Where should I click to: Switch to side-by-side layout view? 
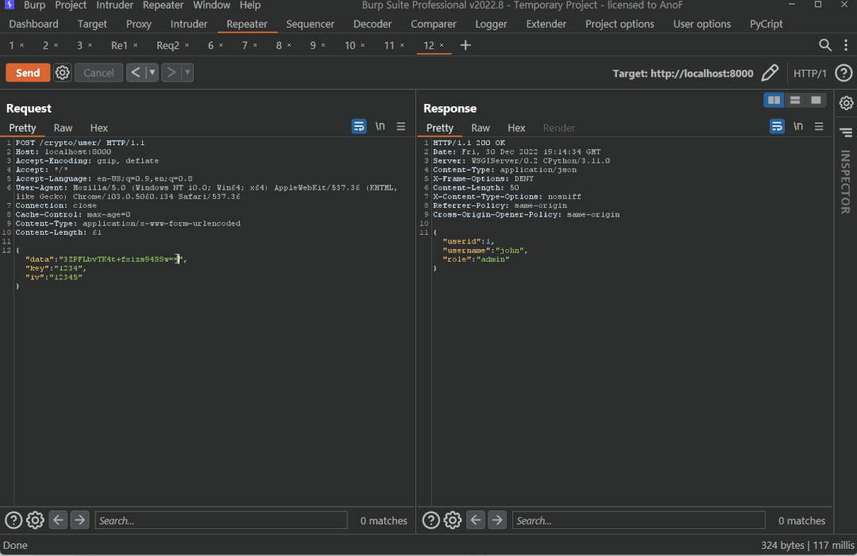click(x=774, y=101)
